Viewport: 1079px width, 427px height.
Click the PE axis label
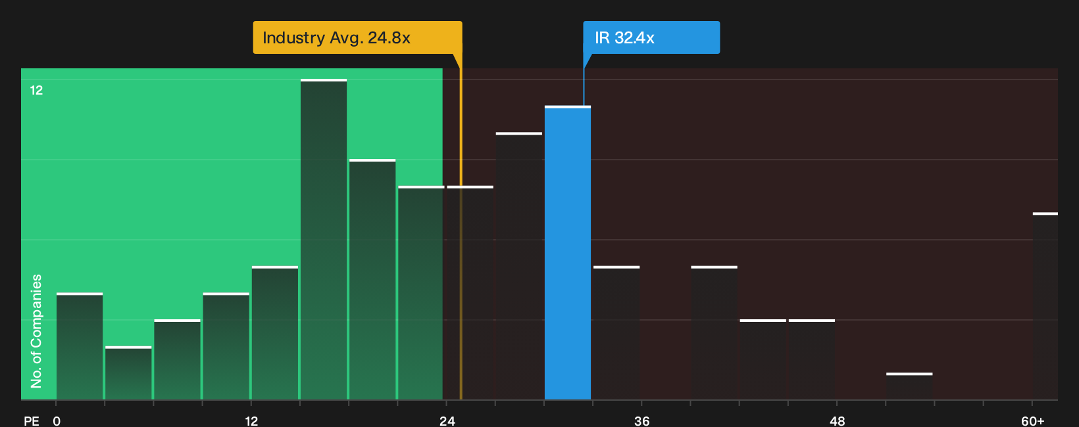click(32, 420)
